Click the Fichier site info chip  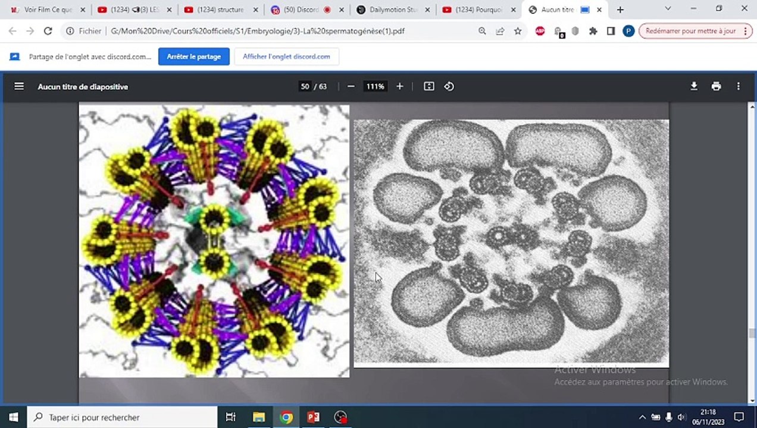coord(83,31)
